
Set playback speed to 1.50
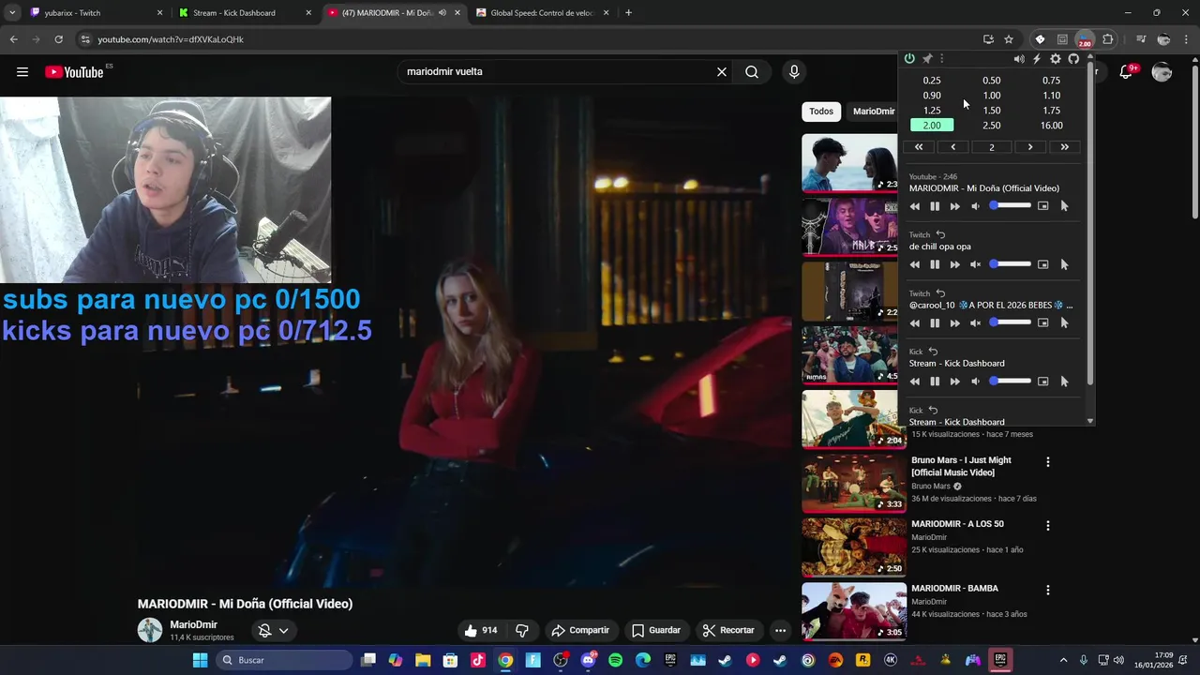992,111
